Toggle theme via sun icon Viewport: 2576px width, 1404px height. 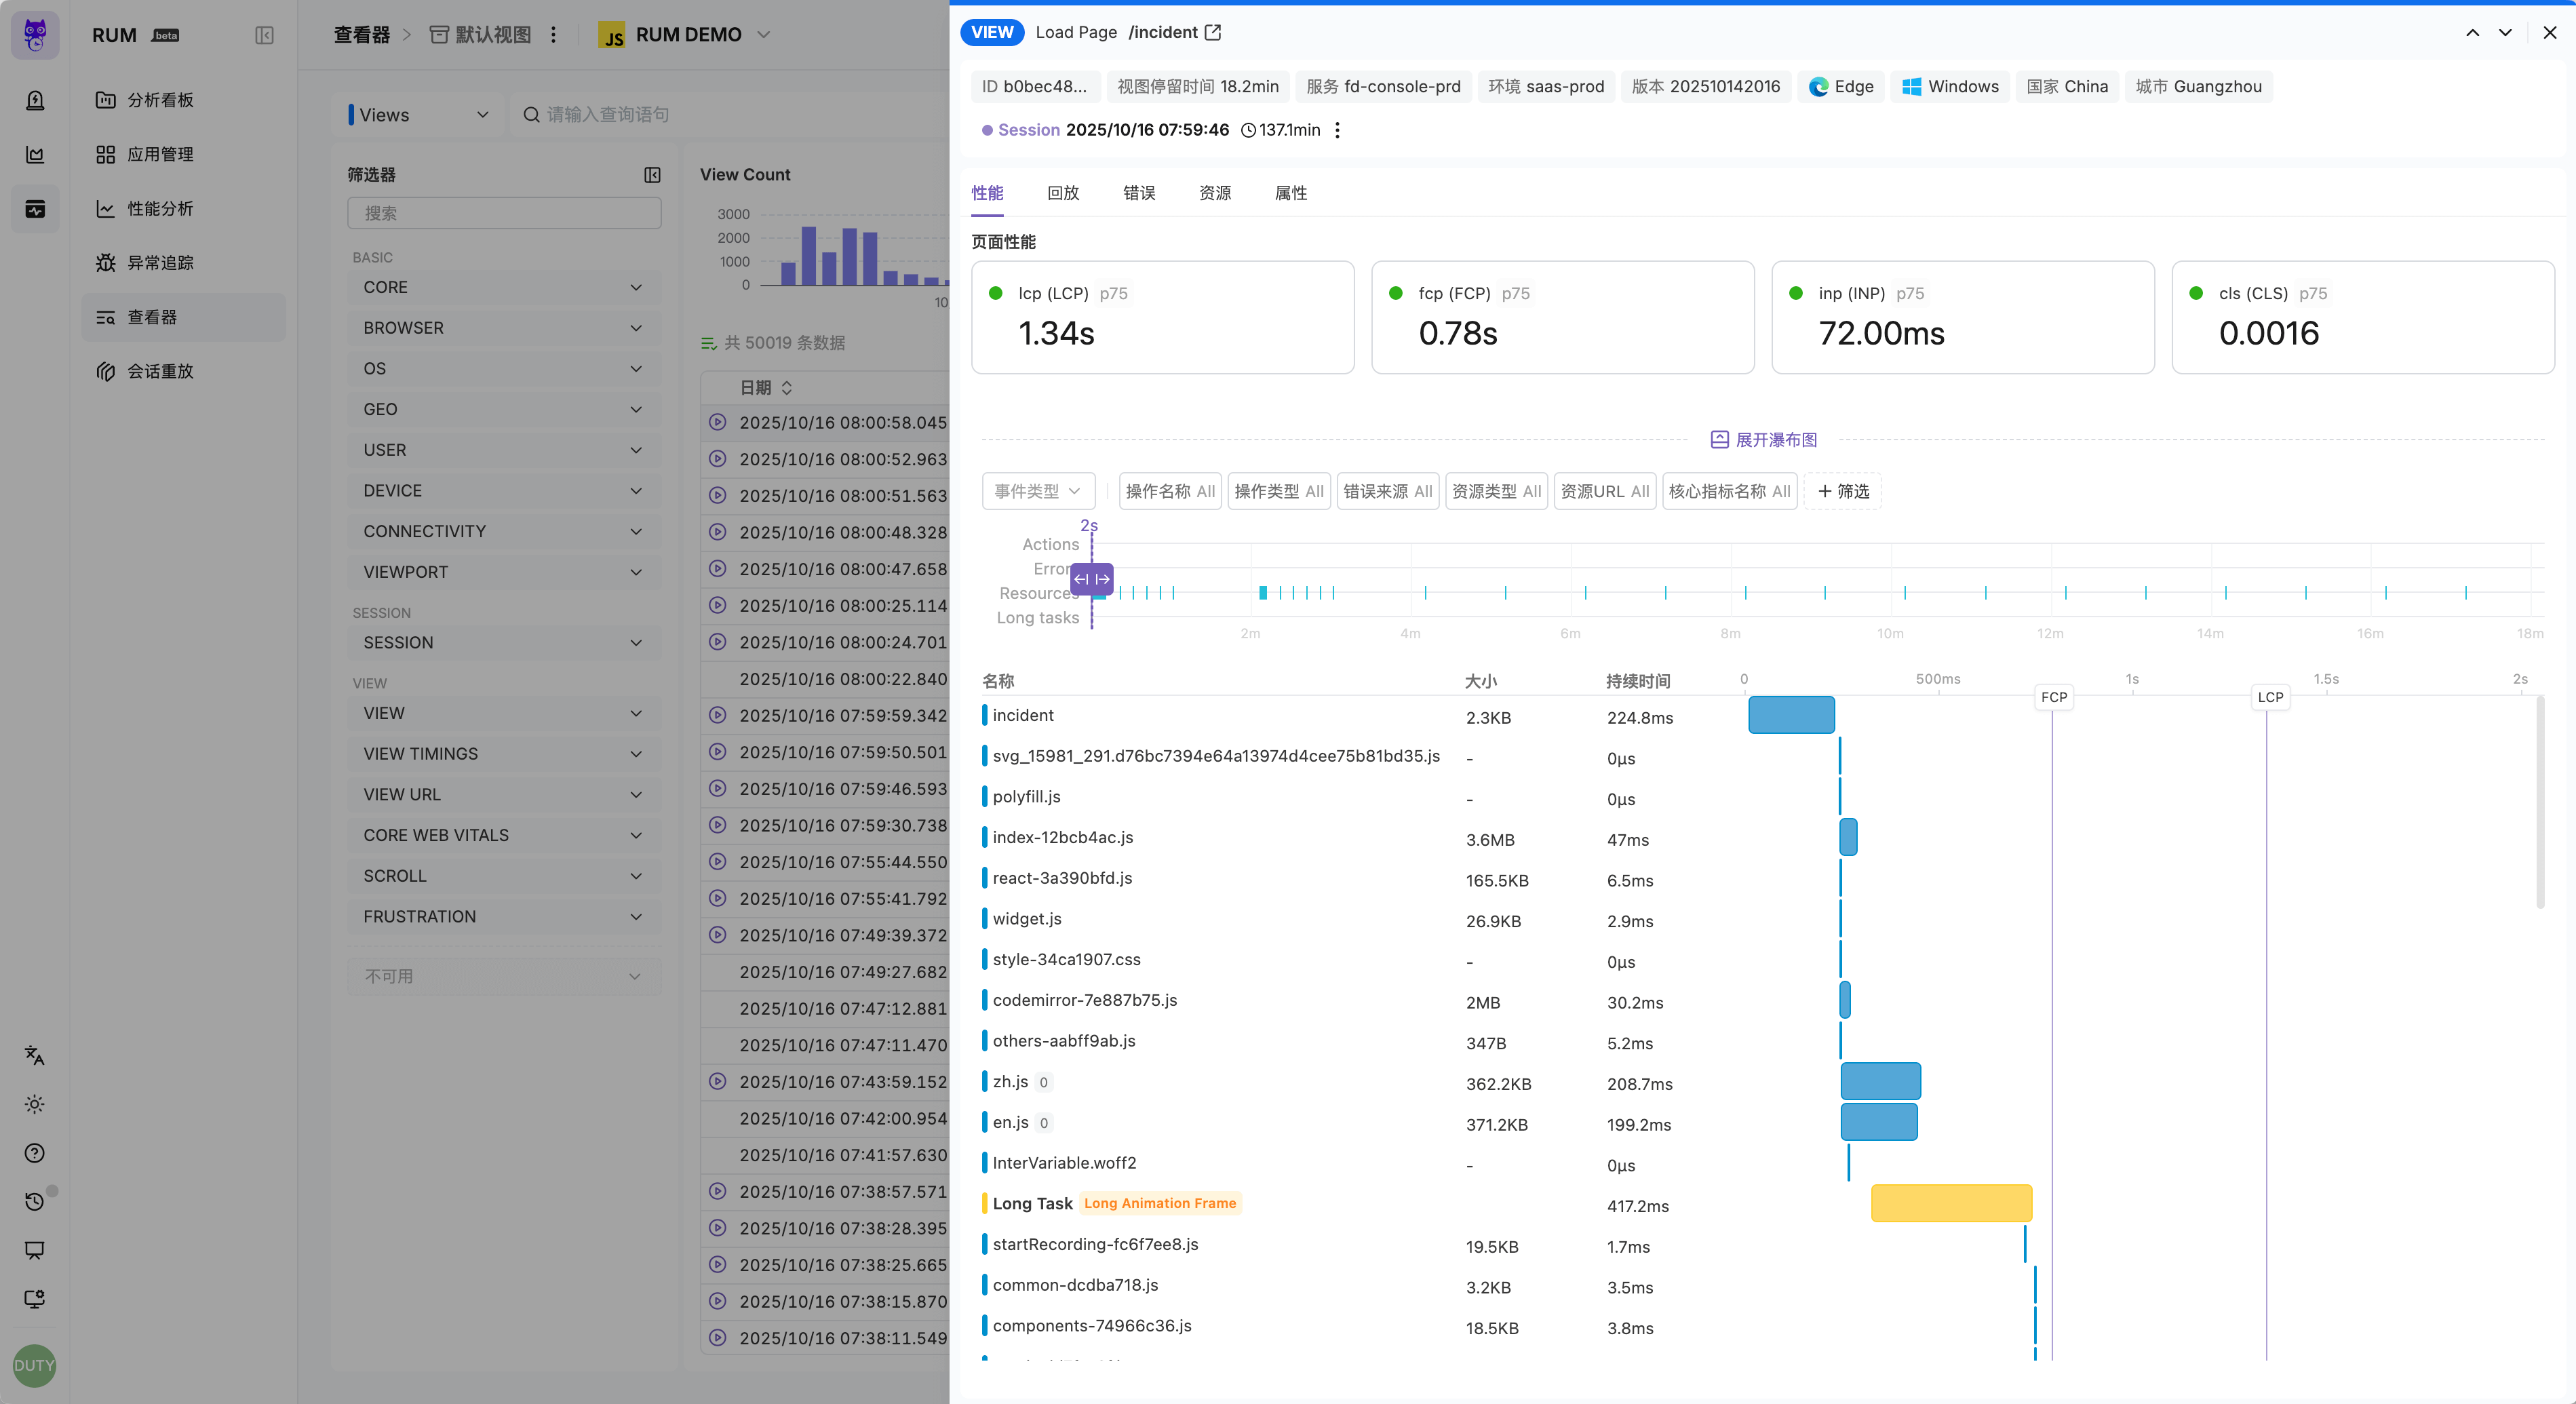(35, 1104)
